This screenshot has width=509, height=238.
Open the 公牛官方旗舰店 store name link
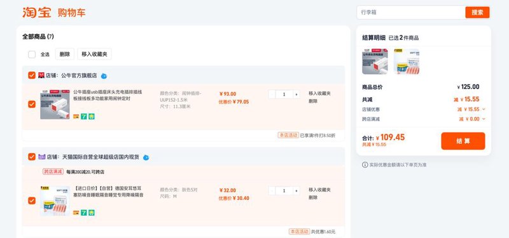click(79, 76)
